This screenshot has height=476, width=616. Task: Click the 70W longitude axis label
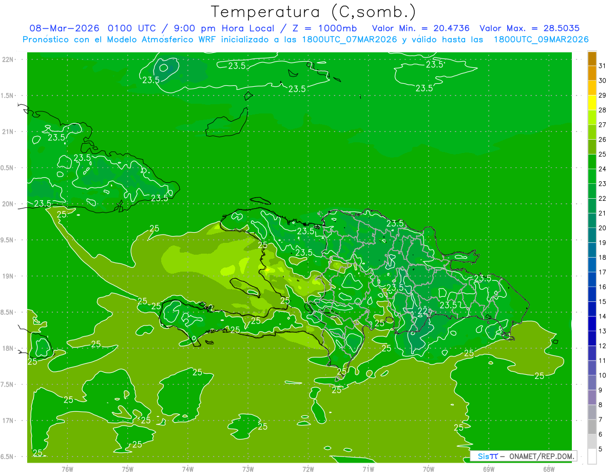click(428, 469)
